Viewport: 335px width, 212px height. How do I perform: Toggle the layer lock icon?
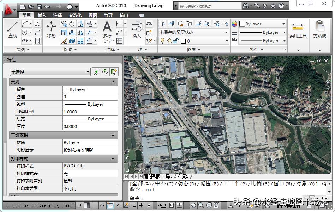(x=176, y=41)
